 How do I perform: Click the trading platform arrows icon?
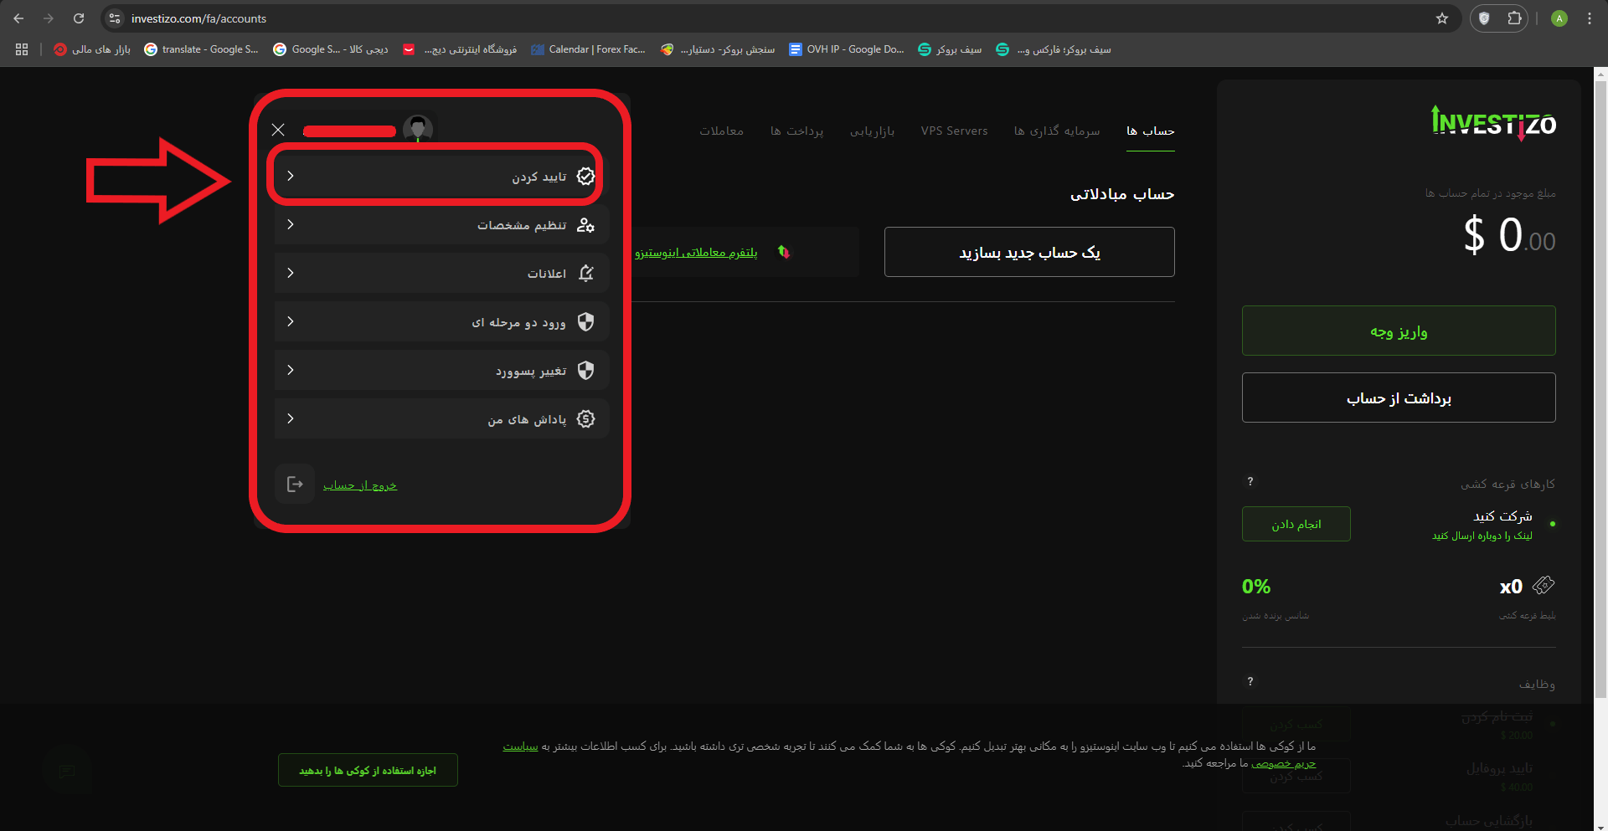pos(784,252)
